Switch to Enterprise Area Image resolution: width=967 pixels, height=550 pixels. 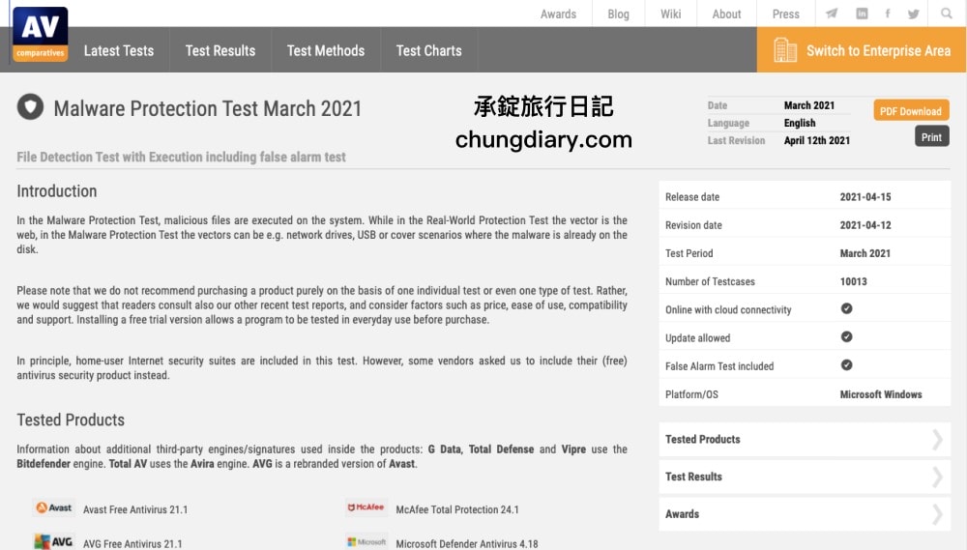click(862, 50)
